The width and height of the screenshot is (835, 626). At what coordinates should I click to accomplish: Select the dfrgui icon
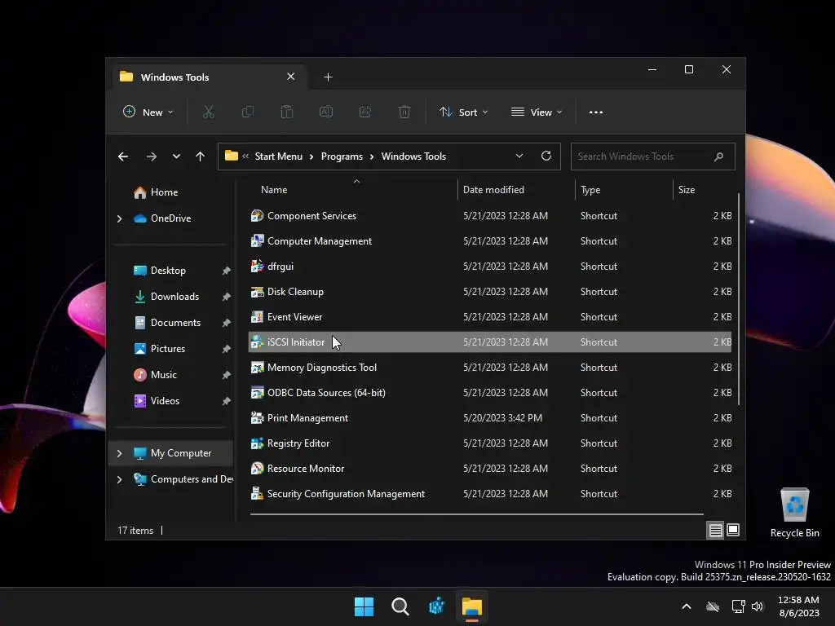(257, 267)
